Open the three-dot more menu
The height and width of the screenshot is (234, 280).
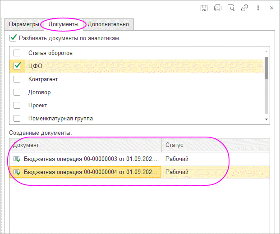(x=258, y=8)
